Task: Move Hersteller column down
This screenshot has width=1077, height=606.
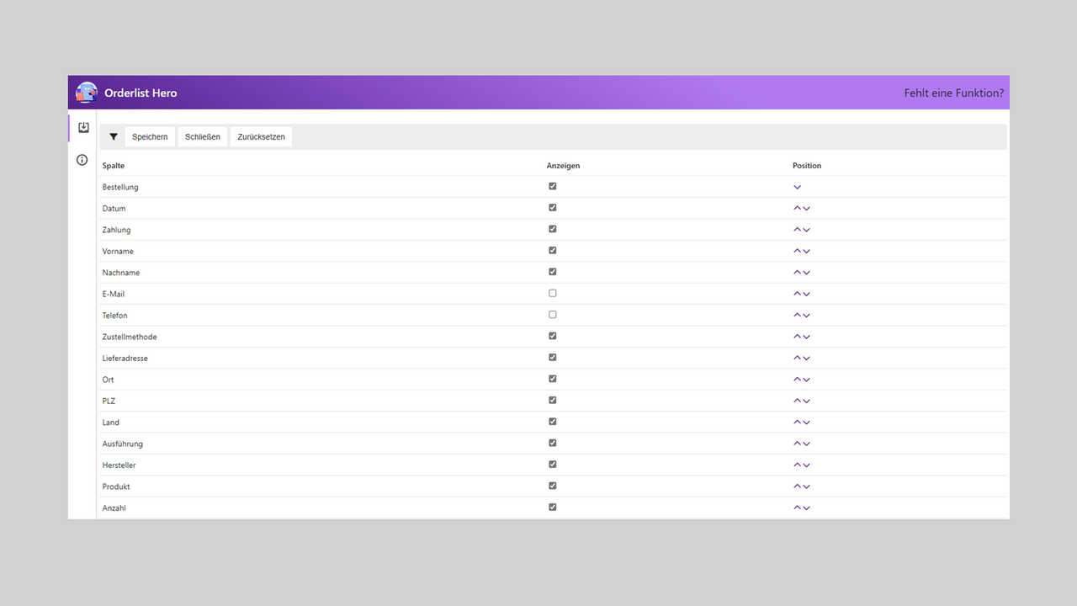Action: coord(806,465)
